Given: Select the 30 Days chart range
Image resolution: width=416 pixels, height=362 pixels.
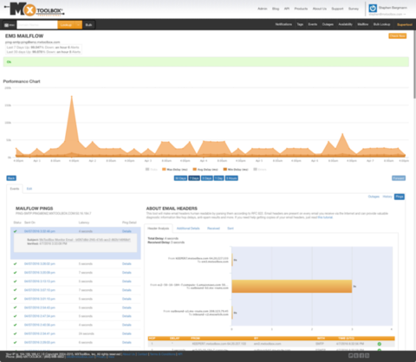Looking at the screenshot, I should [180, 178].
